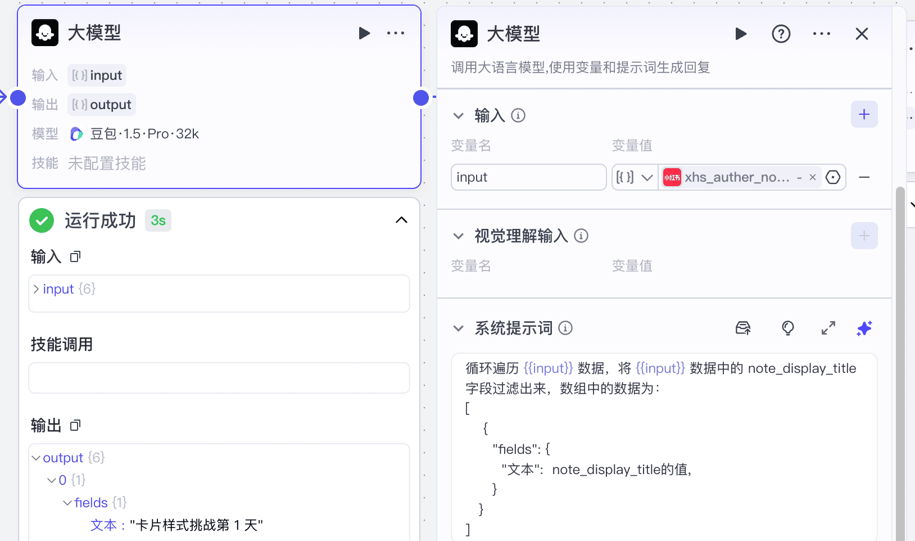This screenshot has height=541, width=915.
Task: Open the prompt library archive icon
Action: coord(743,328)
